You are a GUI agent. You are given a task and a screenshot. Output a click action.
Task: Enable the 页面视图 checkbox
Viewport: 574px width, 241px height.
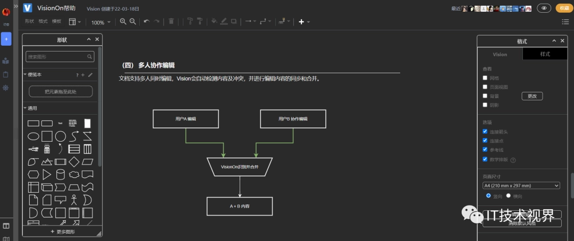tap(485, 87)
